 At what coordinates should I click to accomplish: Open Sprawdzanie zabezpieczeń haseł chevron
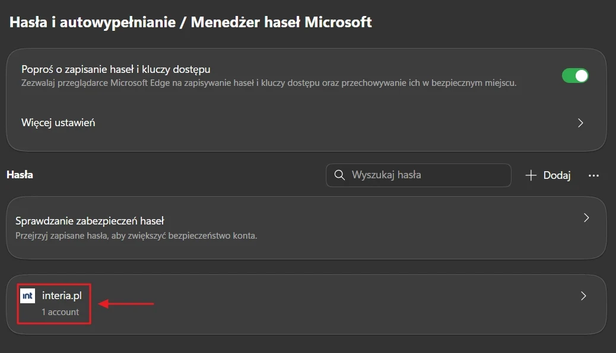(586, 218)
